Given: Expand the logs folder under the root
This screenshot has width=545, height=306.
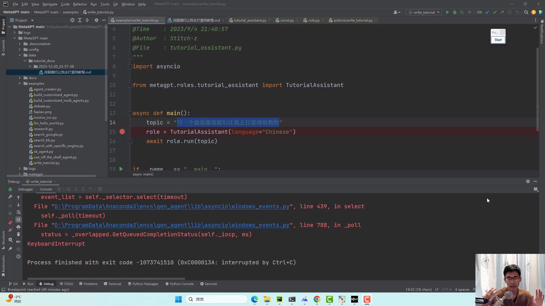Looking at the screenshot, I should pos(14,32).
